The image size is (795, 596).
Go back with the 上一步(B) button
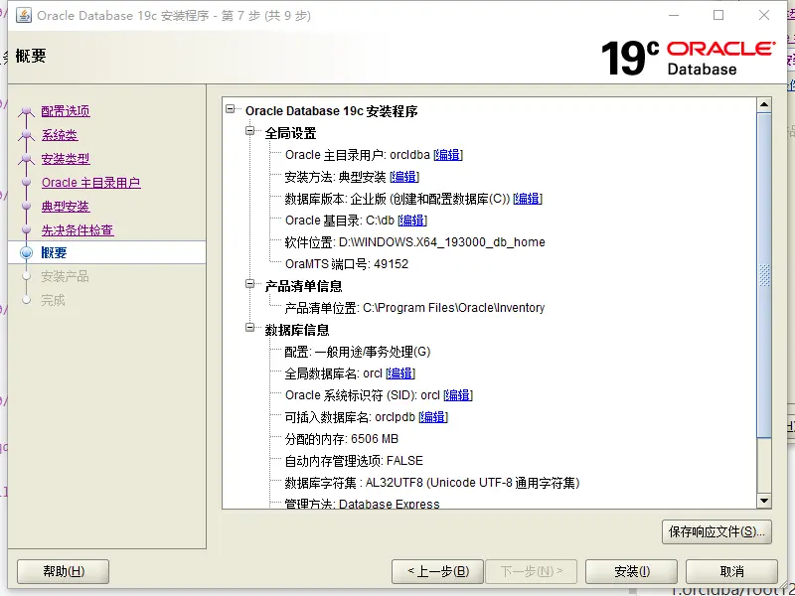coord(438,572)
